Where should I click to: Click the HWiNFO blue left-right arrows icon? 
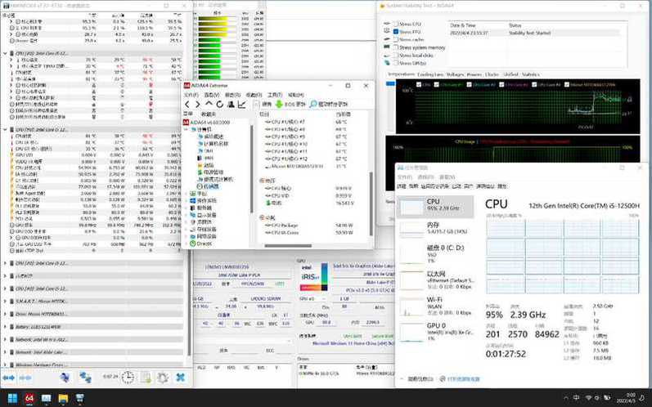(9, 378)
